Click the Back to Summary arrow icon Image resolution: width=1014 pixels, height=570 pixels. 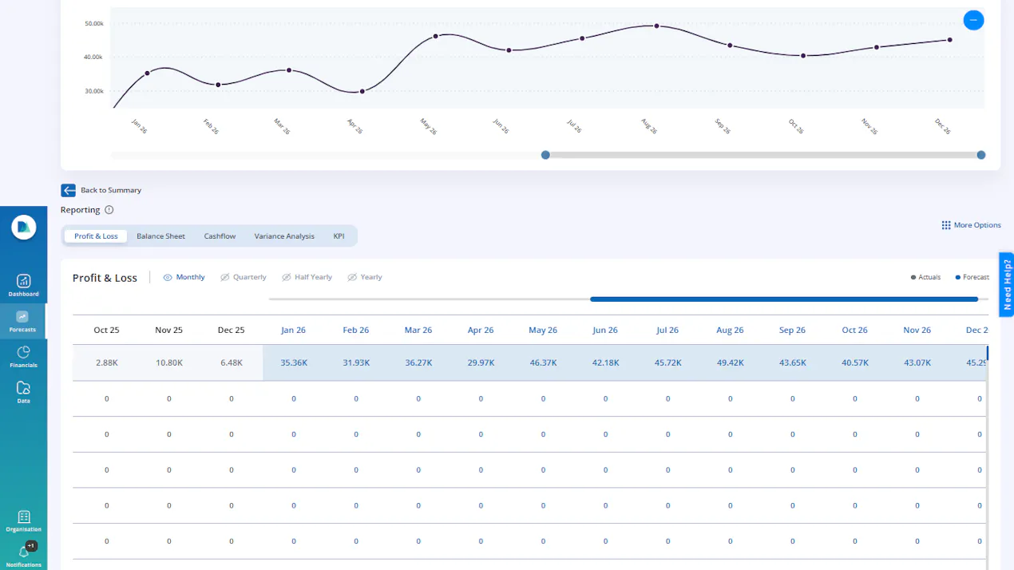point(69,190)
